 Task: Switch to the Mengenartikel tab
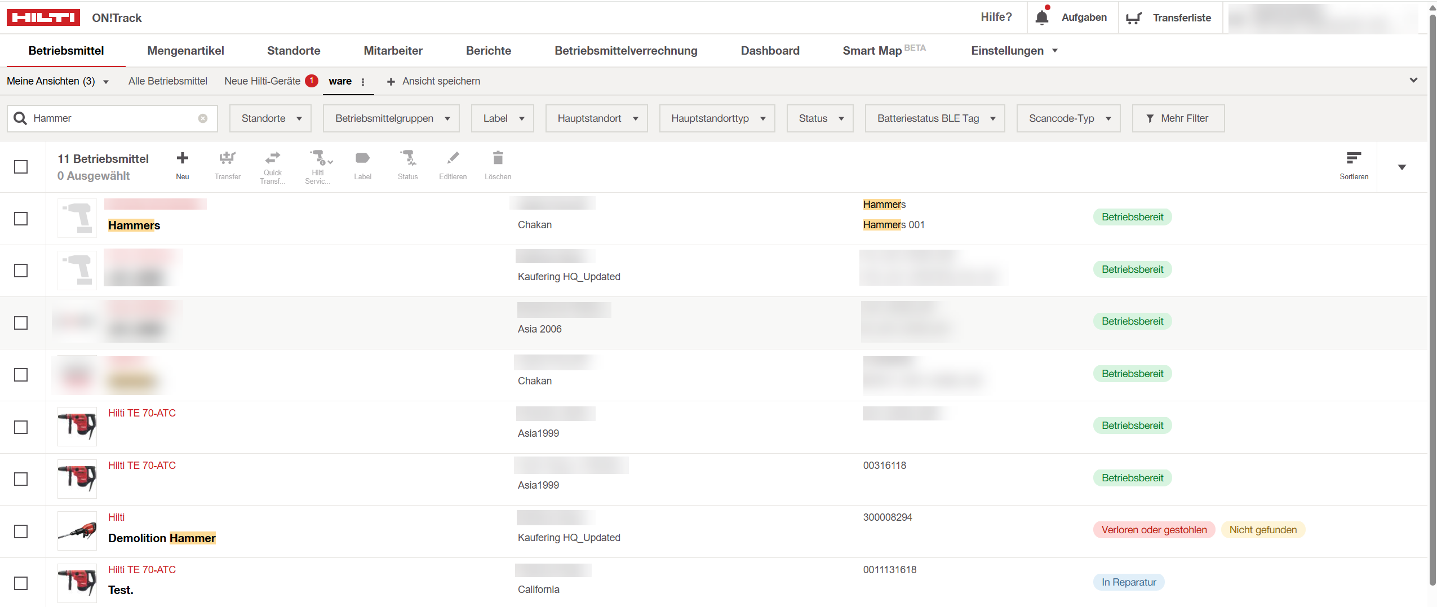tap(185, 51)
